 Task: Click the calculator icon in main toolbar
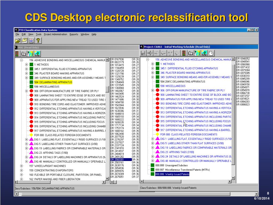point(31,41)
